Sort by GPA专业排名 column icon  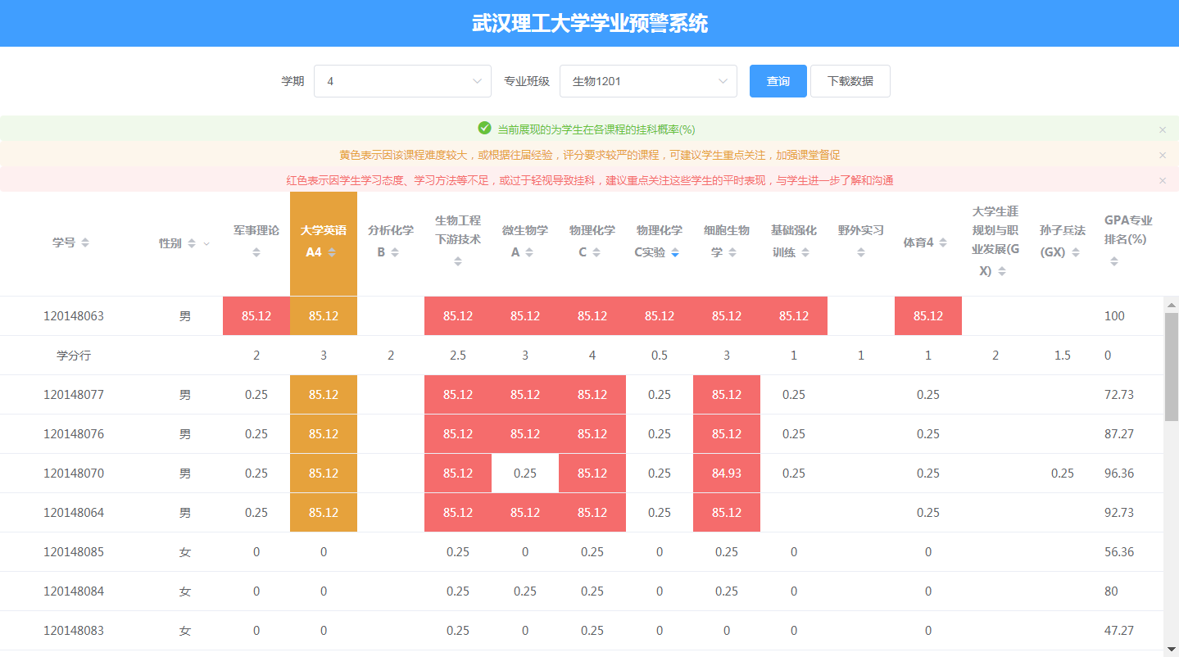[1114, 262]
